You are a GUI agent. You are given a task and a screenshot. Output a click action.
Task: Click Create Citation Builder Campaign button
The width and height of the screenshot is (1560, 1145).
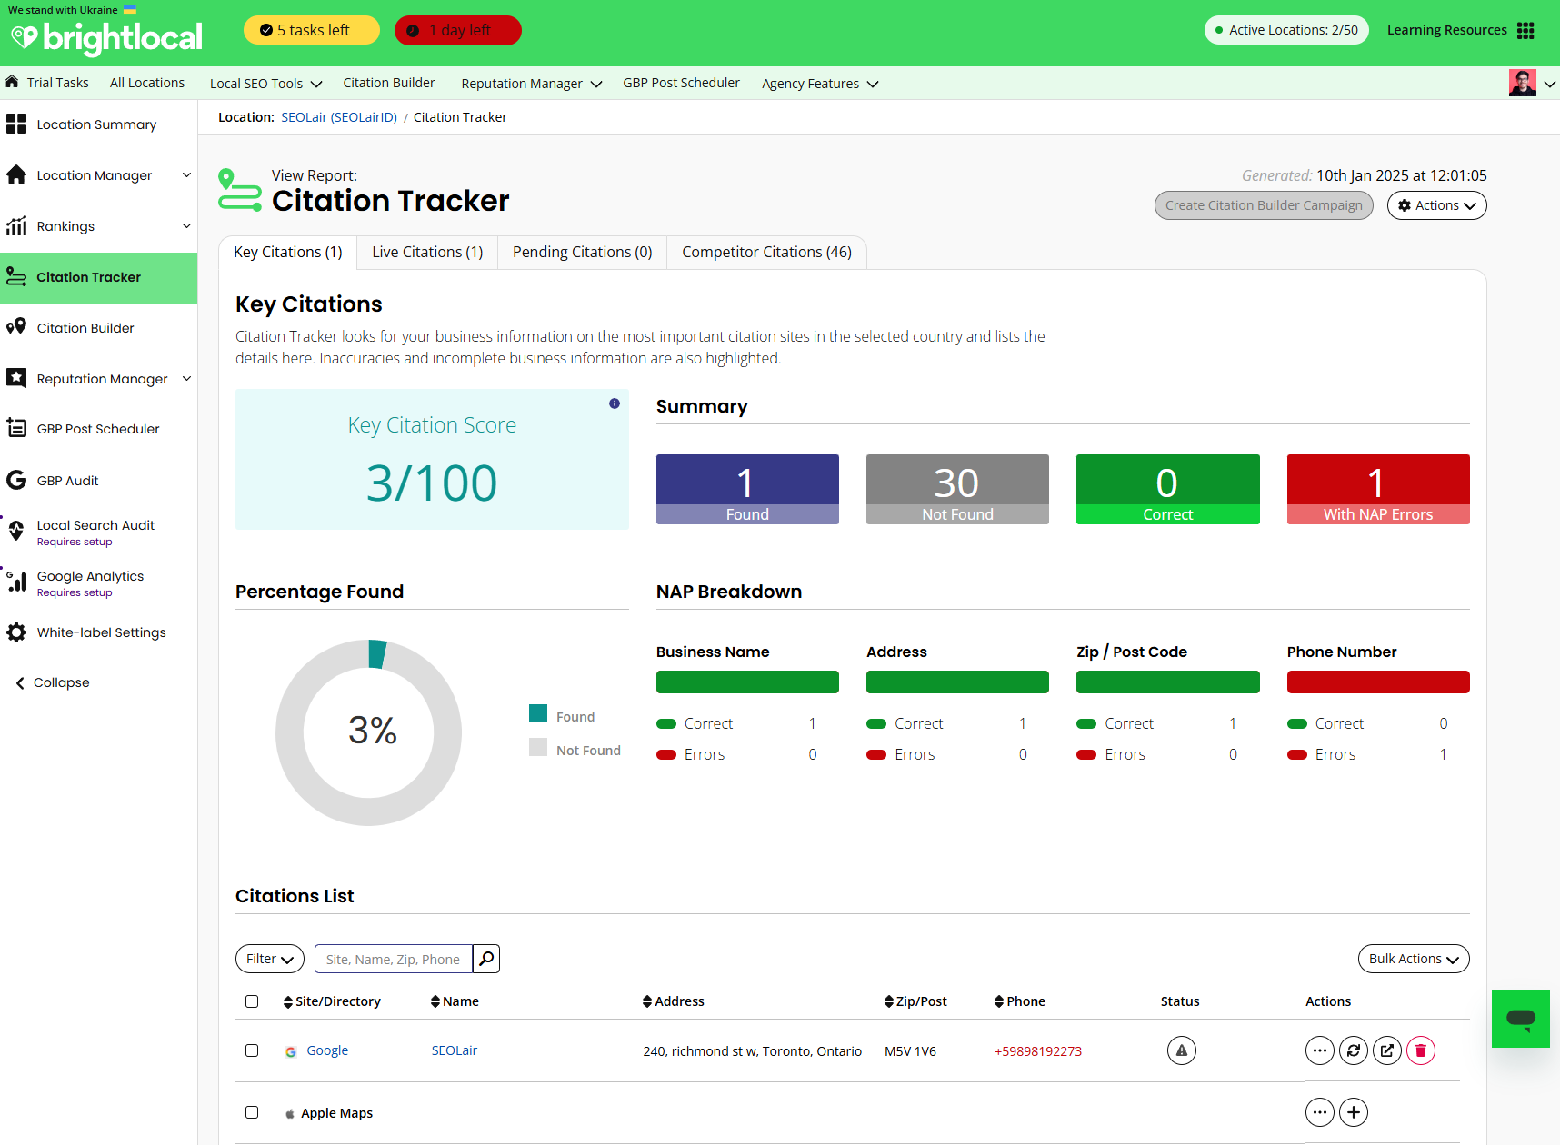1264,205
